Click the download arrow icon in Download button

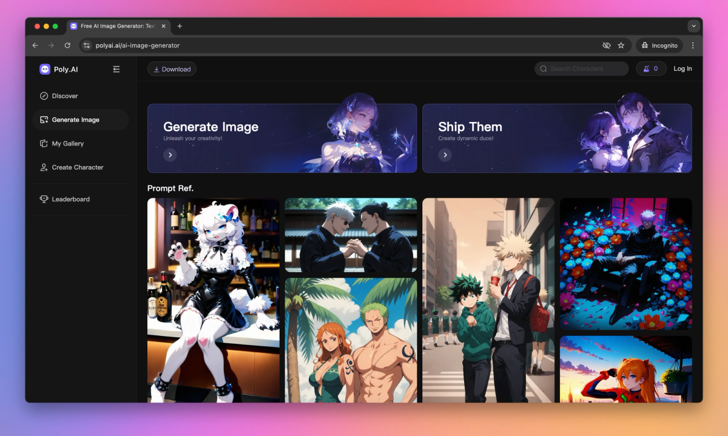click(x=157, y=69)
